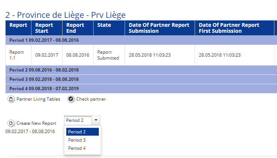Click the Partner Living Tables link
The width and height of the screenshot is (277, 158).
click(38, 99)
